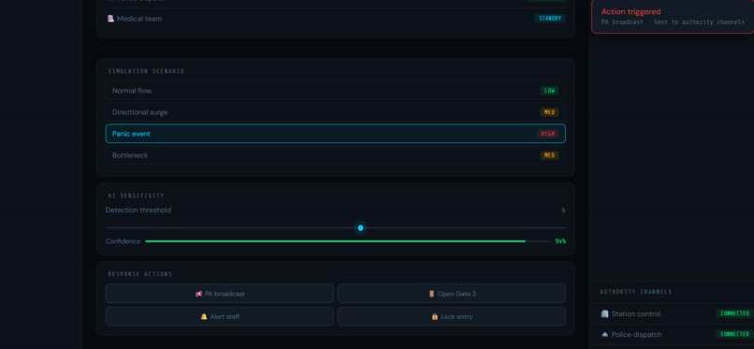
Task: Click the Police dispatch siren icon
Action: tap(605, 335)
